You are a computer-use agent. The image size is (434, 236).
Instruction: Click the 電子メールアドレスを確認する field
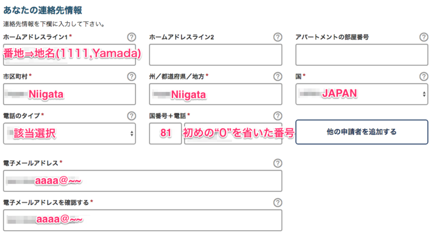click(143, 220)
